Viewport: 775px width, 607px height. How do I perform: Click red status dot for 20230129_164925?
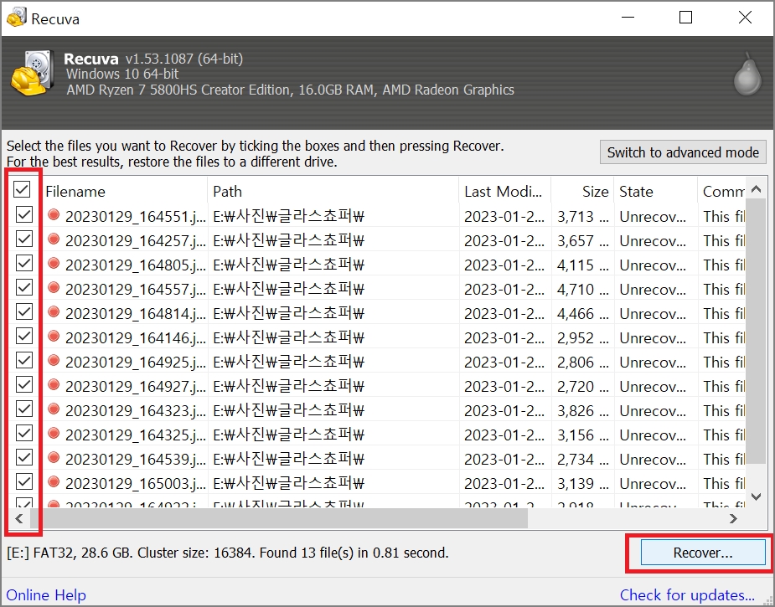click(54, 361)
